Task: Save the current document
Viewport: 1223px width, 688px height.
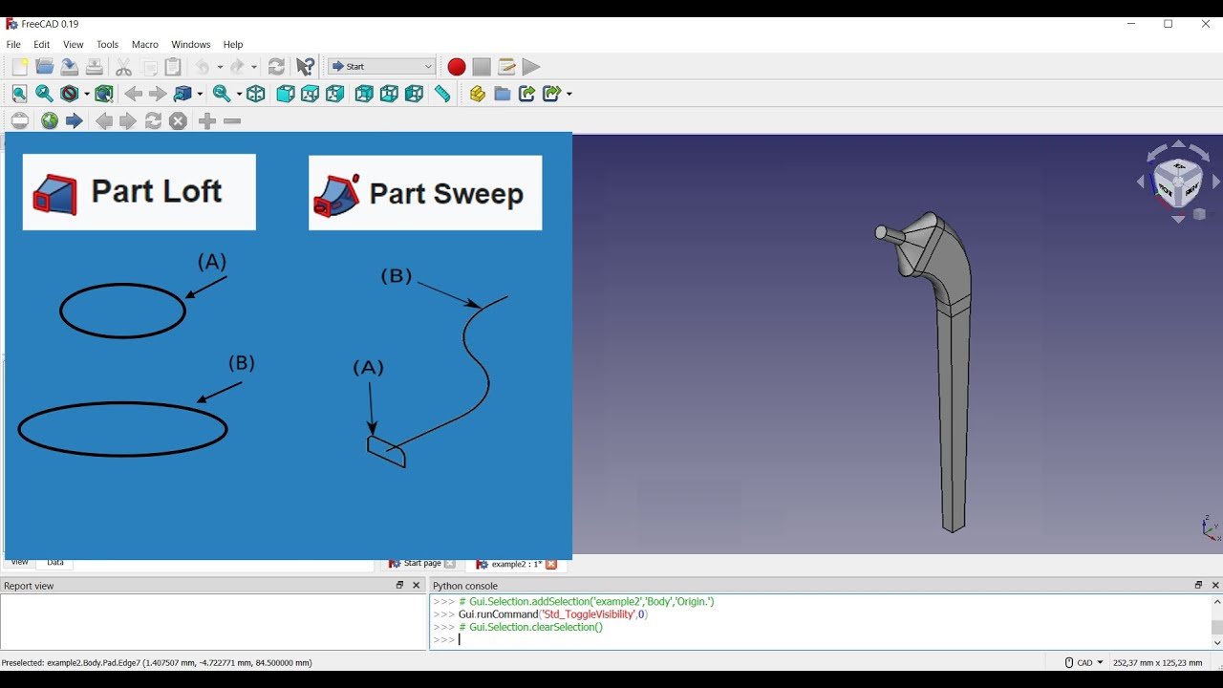Action: tap(69, 67)
